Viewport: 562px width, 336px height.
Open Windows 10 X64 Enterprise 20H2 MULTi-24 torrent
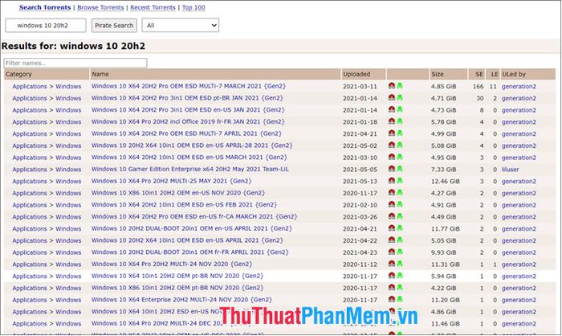181,299
